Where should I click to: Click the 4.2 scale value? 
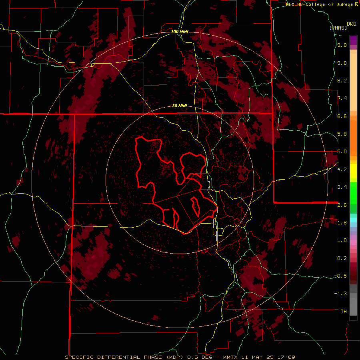(342, 170)
